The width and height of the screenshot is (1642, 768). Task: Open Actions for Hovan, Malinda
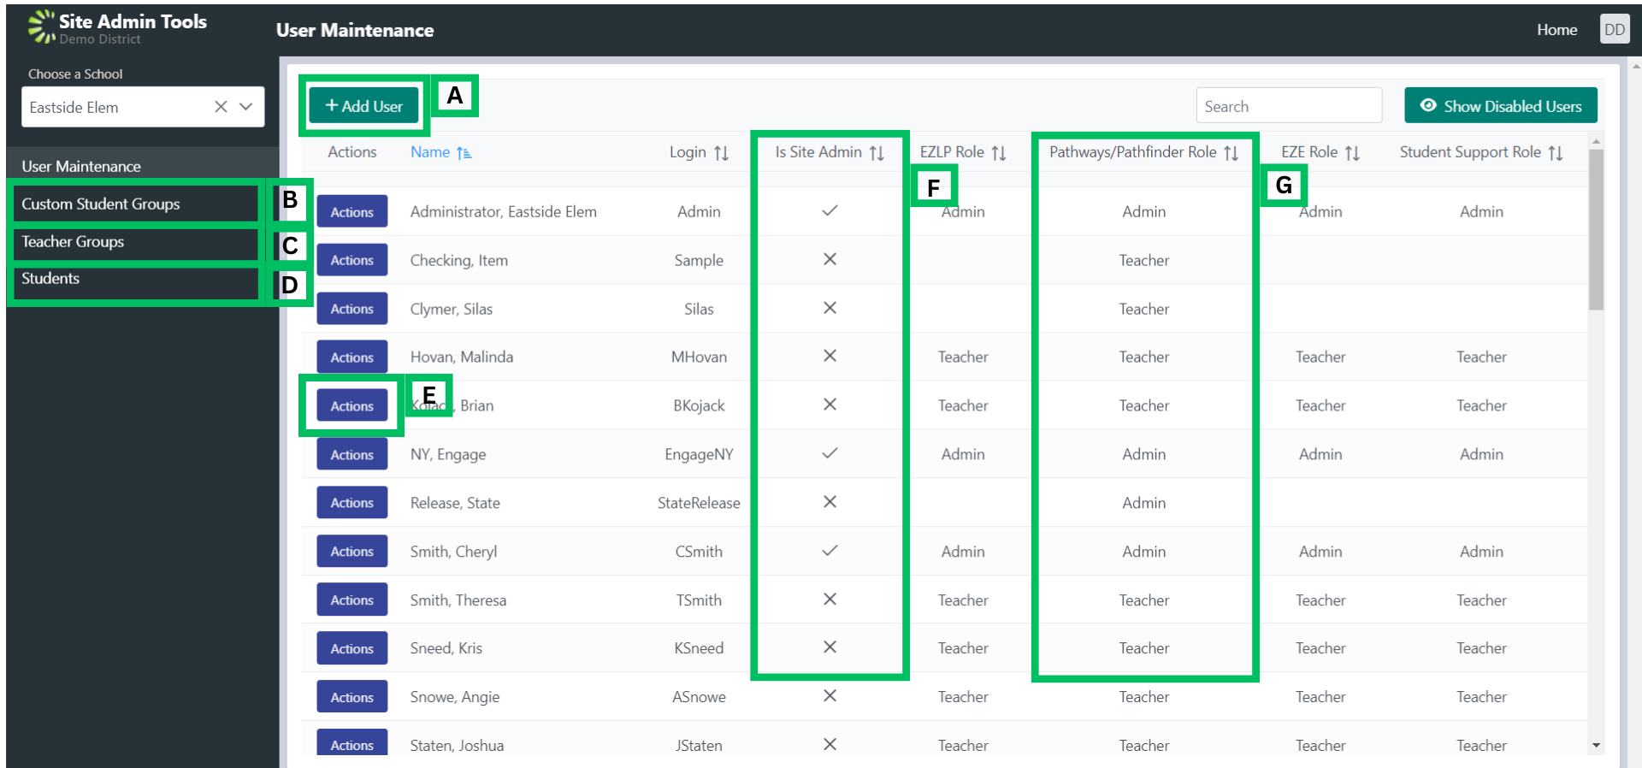click(x=352, y=357)
